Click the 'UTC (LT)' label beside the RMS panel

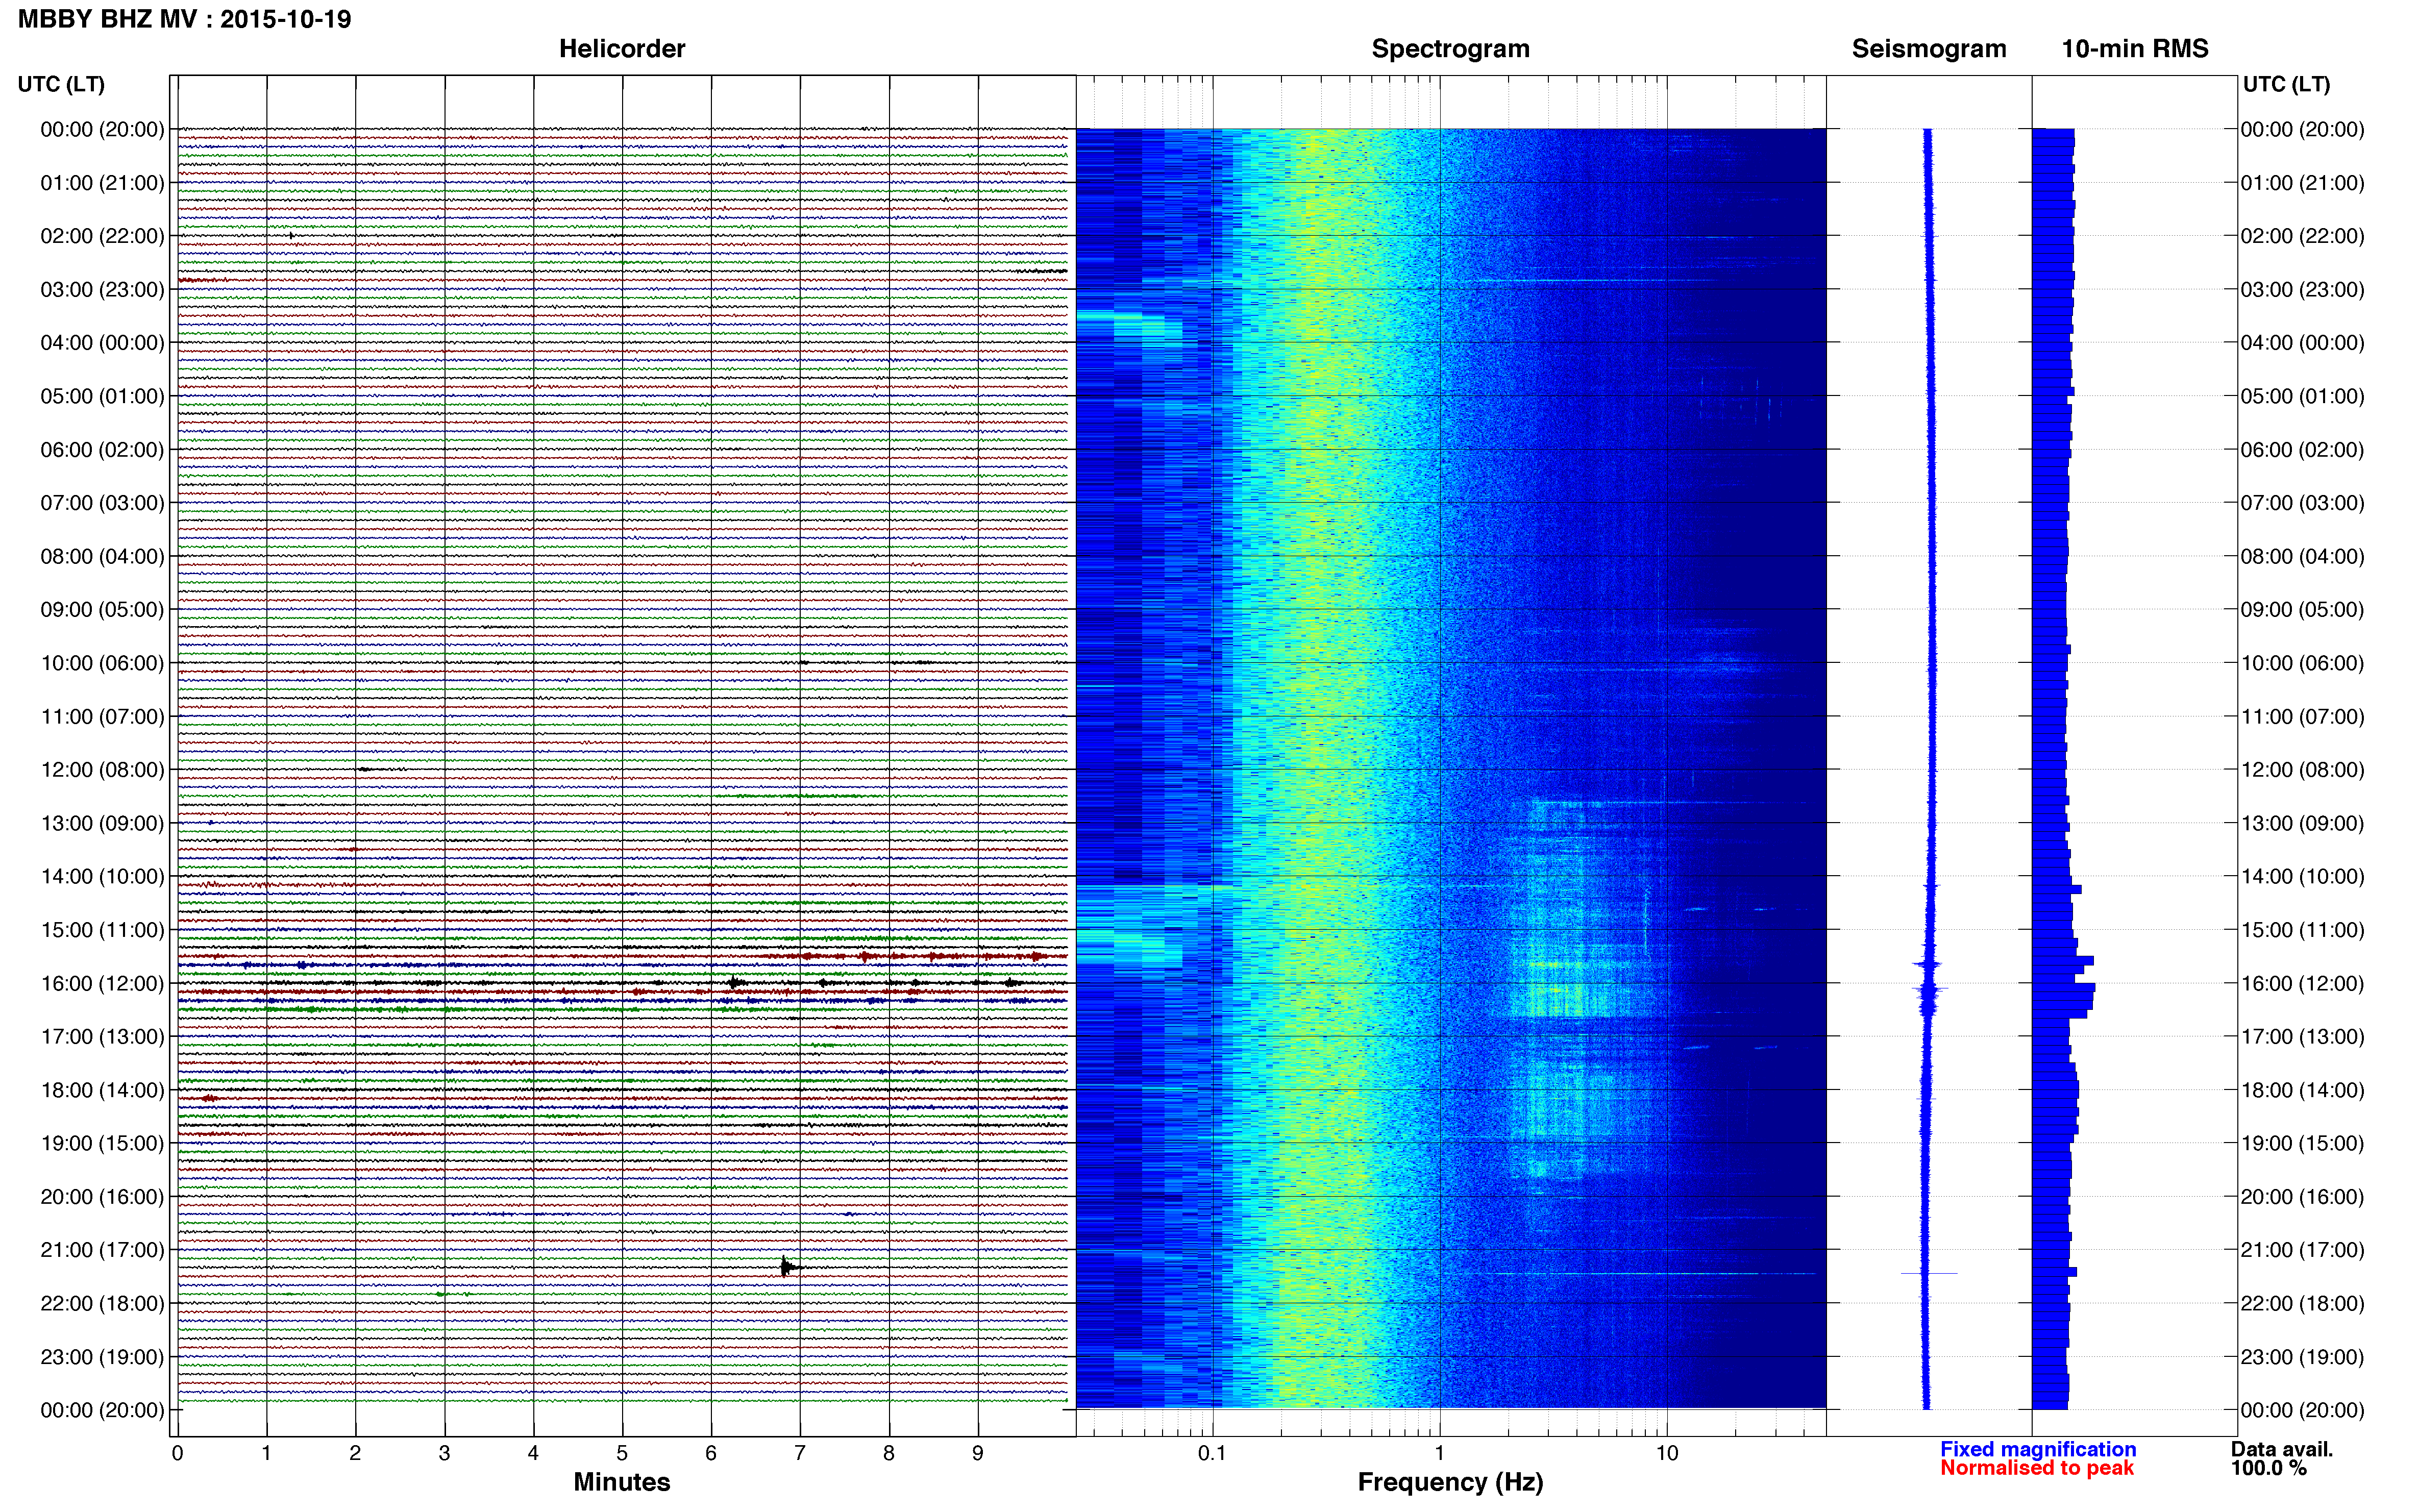point(2286,84)
